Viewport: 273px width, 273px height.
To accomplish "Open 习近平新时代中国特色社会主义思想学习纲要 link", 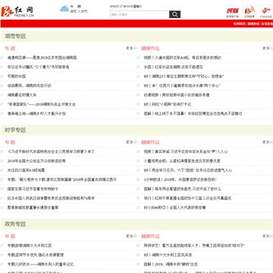I will [51, 152].
